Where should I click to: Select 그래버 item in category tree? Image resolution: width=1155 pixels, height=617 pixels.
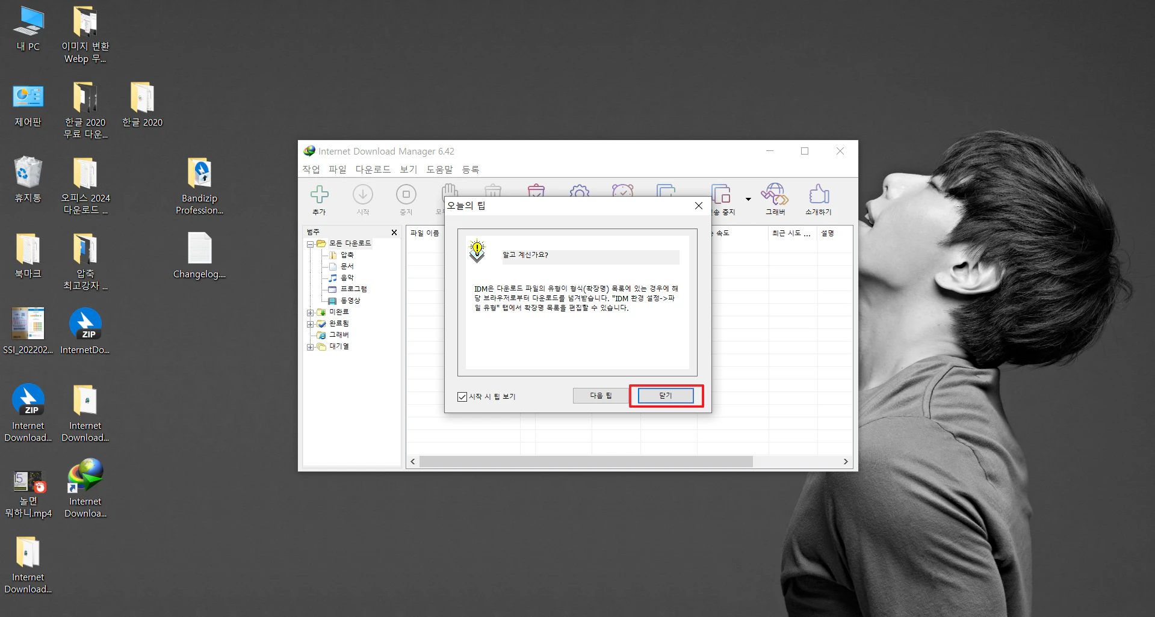pyautogui.click(x=339, y=335)
